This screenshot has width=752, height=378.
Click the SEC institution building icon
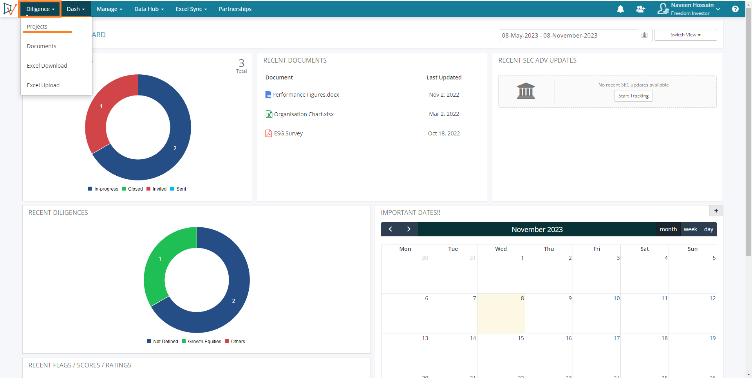tap(526, 91)
